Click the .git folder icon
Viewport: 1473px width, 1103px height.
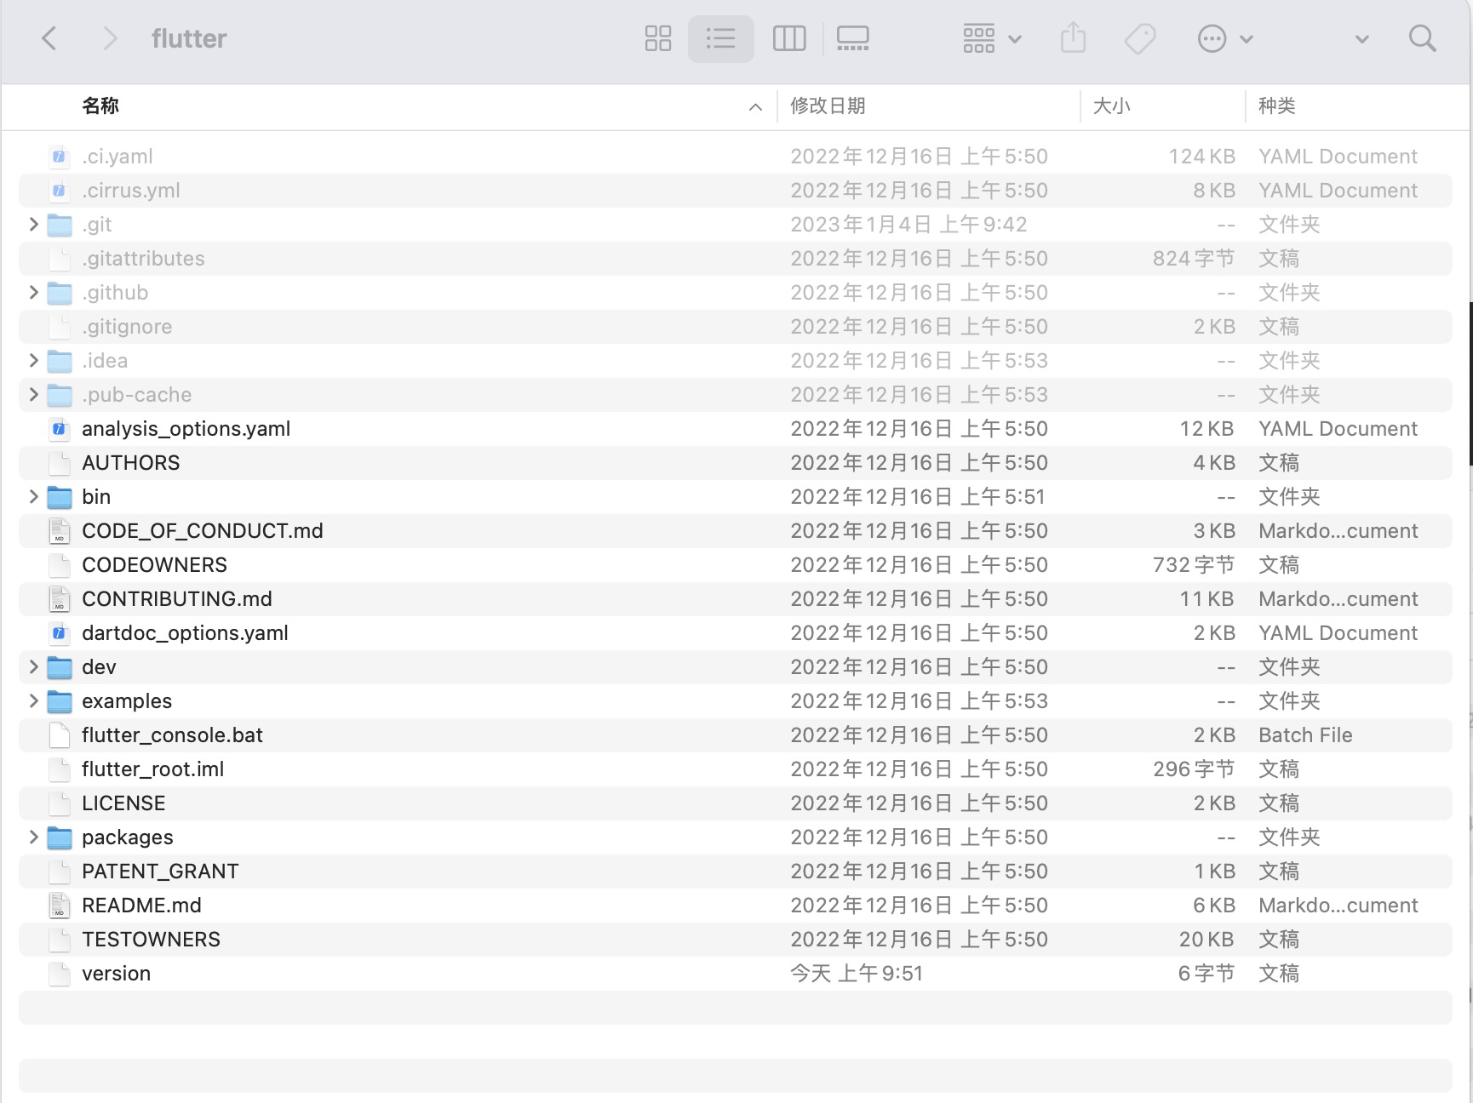pyautogui.click(x=60, y=225)
